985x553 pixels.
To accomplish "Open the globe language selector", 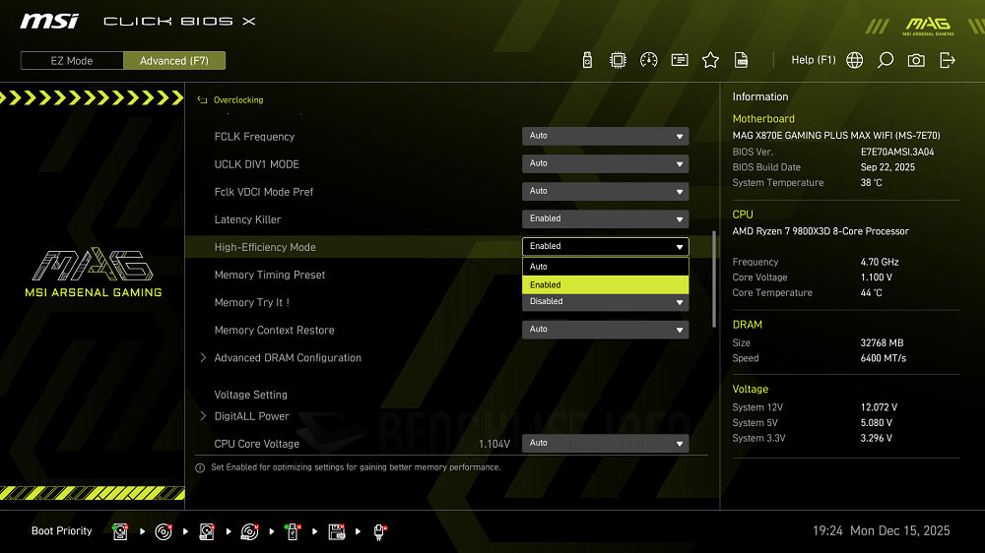I will 855,60.
